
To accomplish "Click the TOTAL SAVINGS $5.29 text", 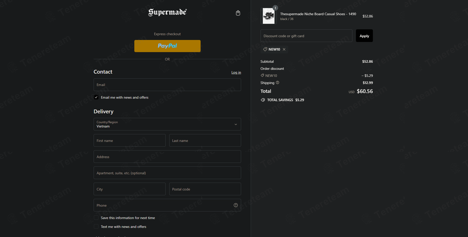I will coord(286,100).
